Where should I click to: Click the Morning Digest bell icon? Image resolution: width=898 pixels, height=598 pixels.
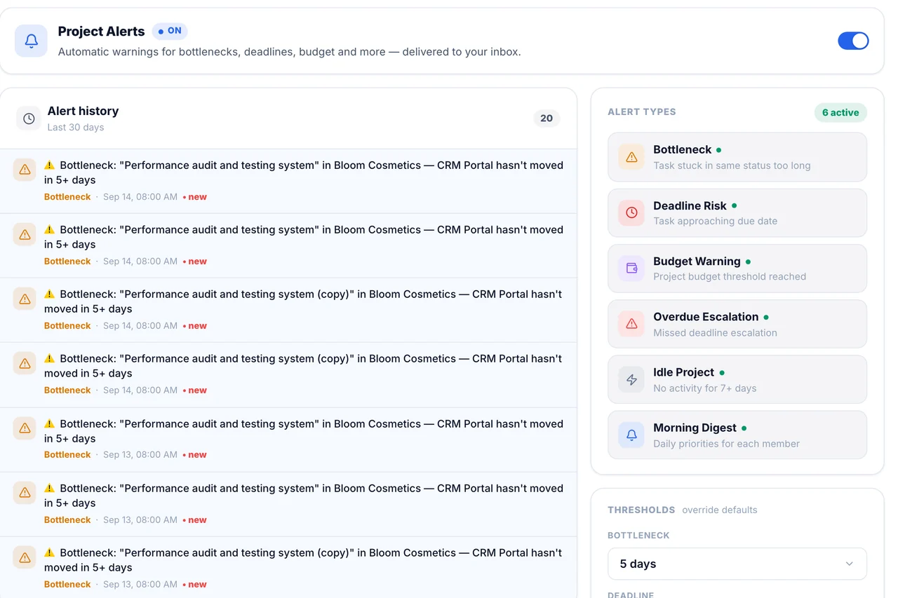click(631, 435)
